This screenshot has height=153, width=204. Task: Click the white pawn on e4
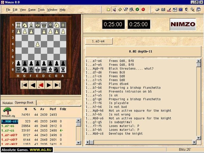coord(38,44)
